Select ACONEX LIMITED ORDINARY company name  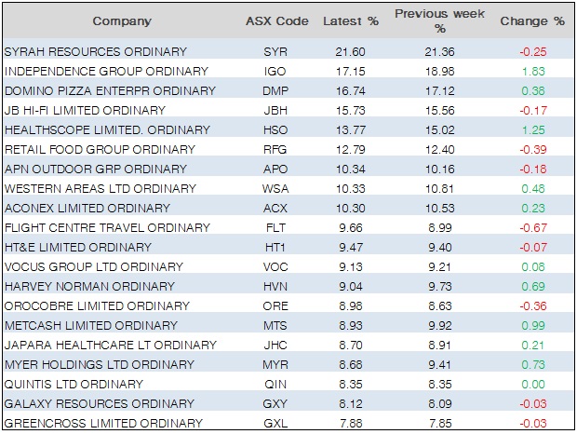pos(87,208)
